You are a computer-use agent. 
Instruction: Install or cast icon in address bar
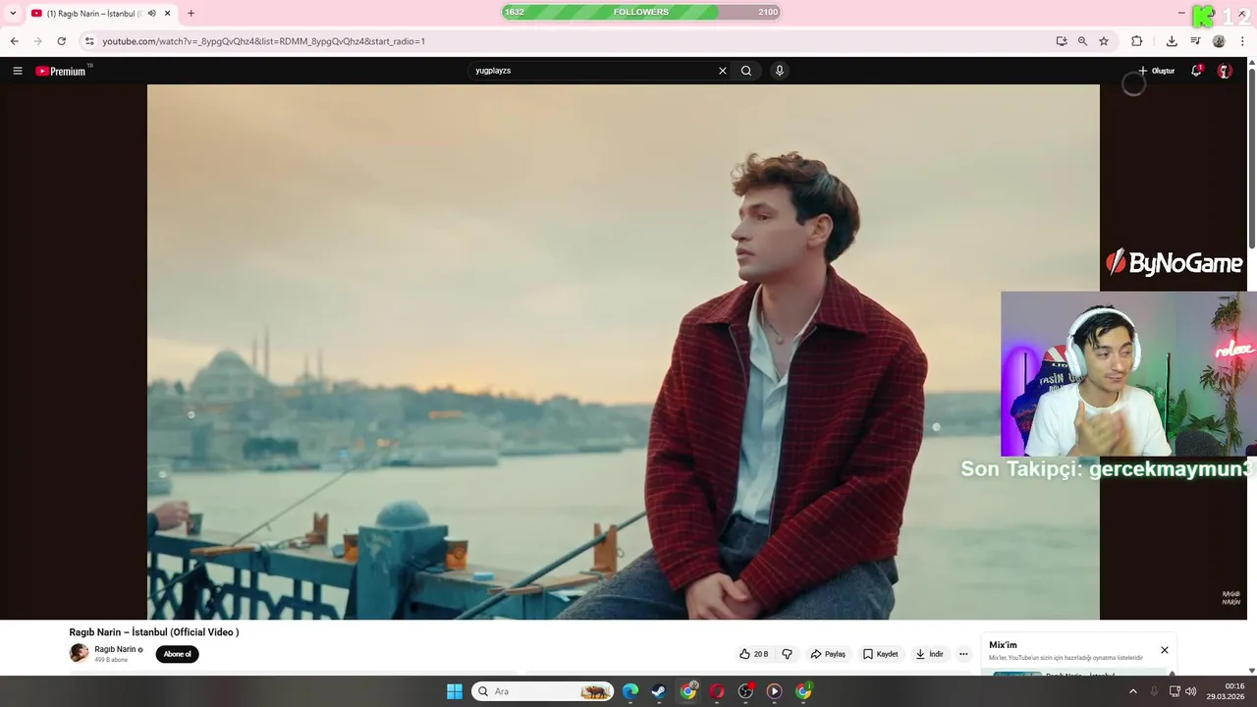tap(1062, 41)
